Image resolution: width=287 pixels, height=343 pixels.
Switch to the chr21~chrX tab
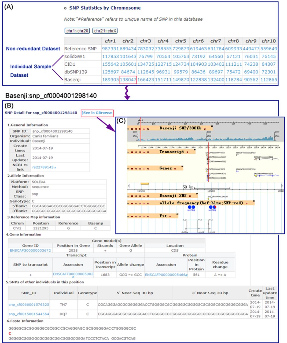[105, 31]
